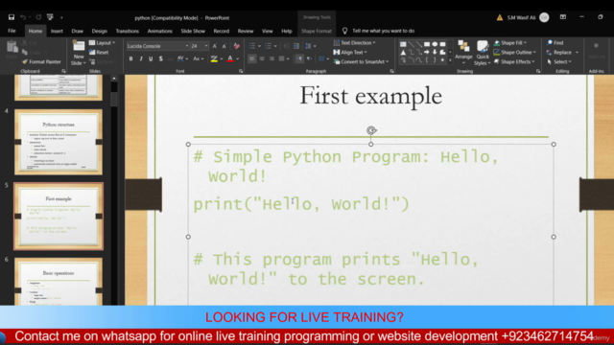Switch to the Shape Format tab
Viewport: 614px width, 345px height.
click(x=317, y=31)
